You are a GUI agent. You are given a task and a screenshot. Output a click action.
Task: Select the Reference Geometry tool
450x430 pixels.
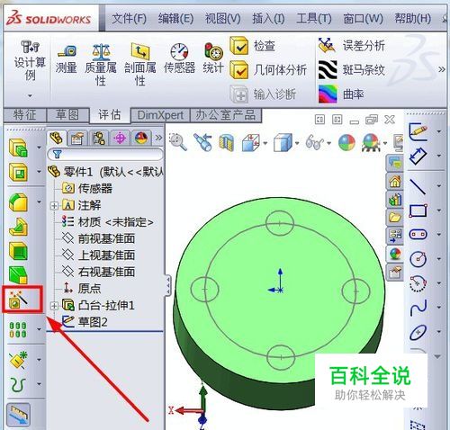pyautogui.click(x=19, y=359)
